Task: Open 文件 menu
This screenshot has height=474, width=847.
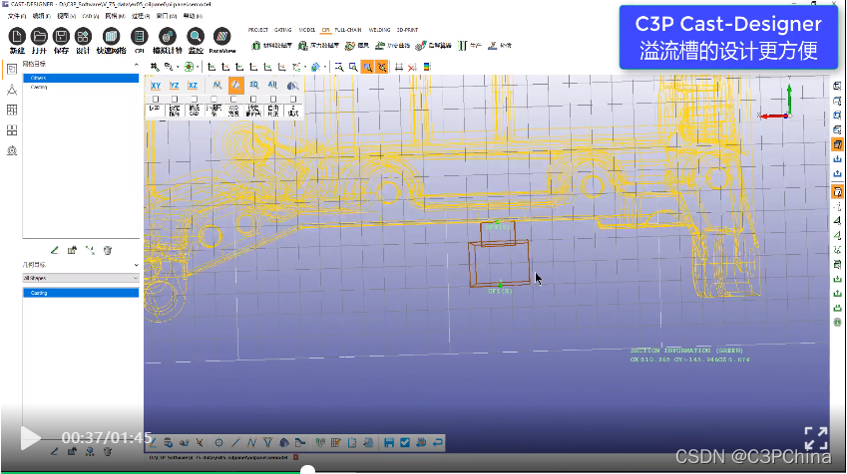Action: tap(17, 16)
